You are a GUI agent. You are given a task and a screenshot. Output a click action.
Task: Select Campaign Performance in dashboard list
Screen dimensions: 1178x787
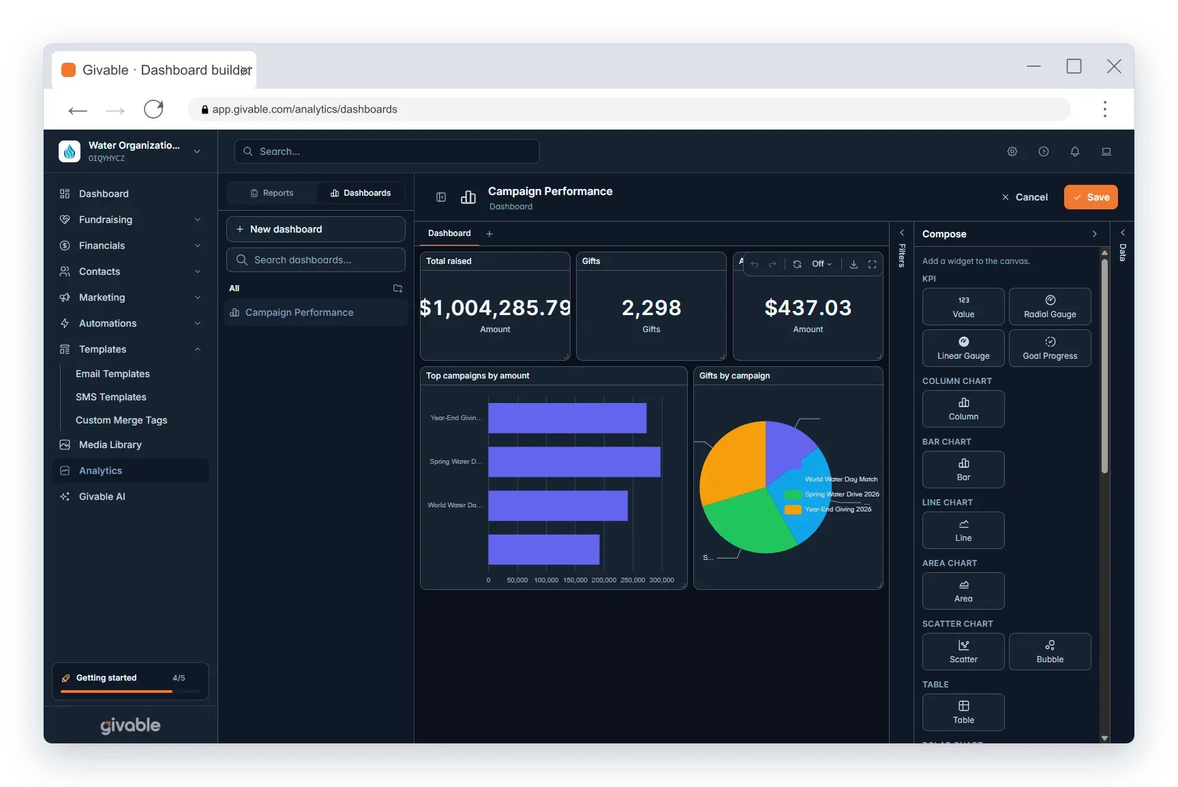click(316, 312)
